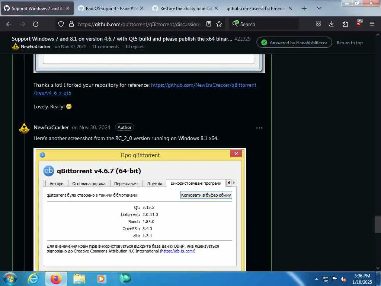This screenshot has width=381, height=286.
Task: Click the 'Author' label badge
Action: [124, 127]
